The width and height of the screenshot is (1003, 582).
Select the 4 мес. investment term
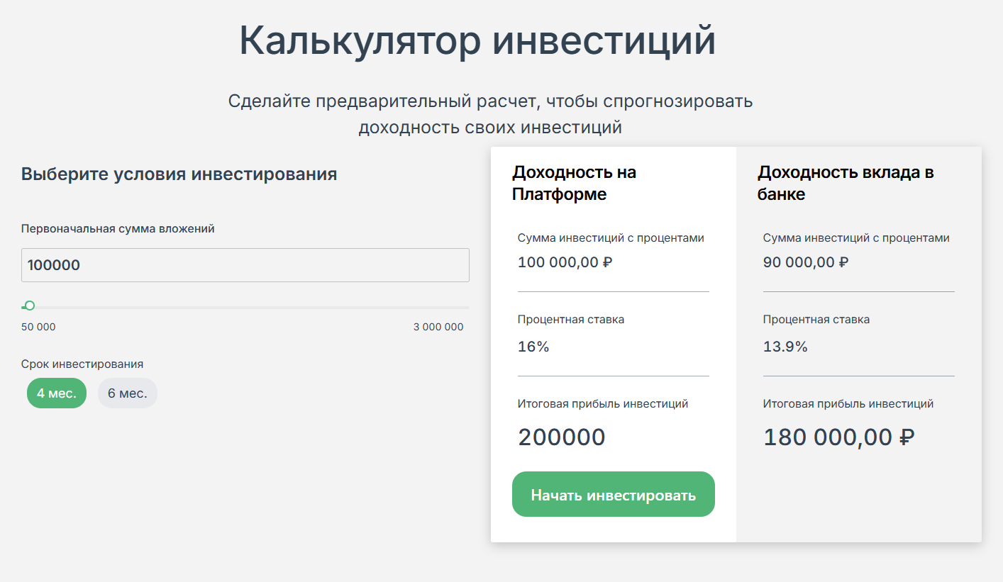pos(57,393)
